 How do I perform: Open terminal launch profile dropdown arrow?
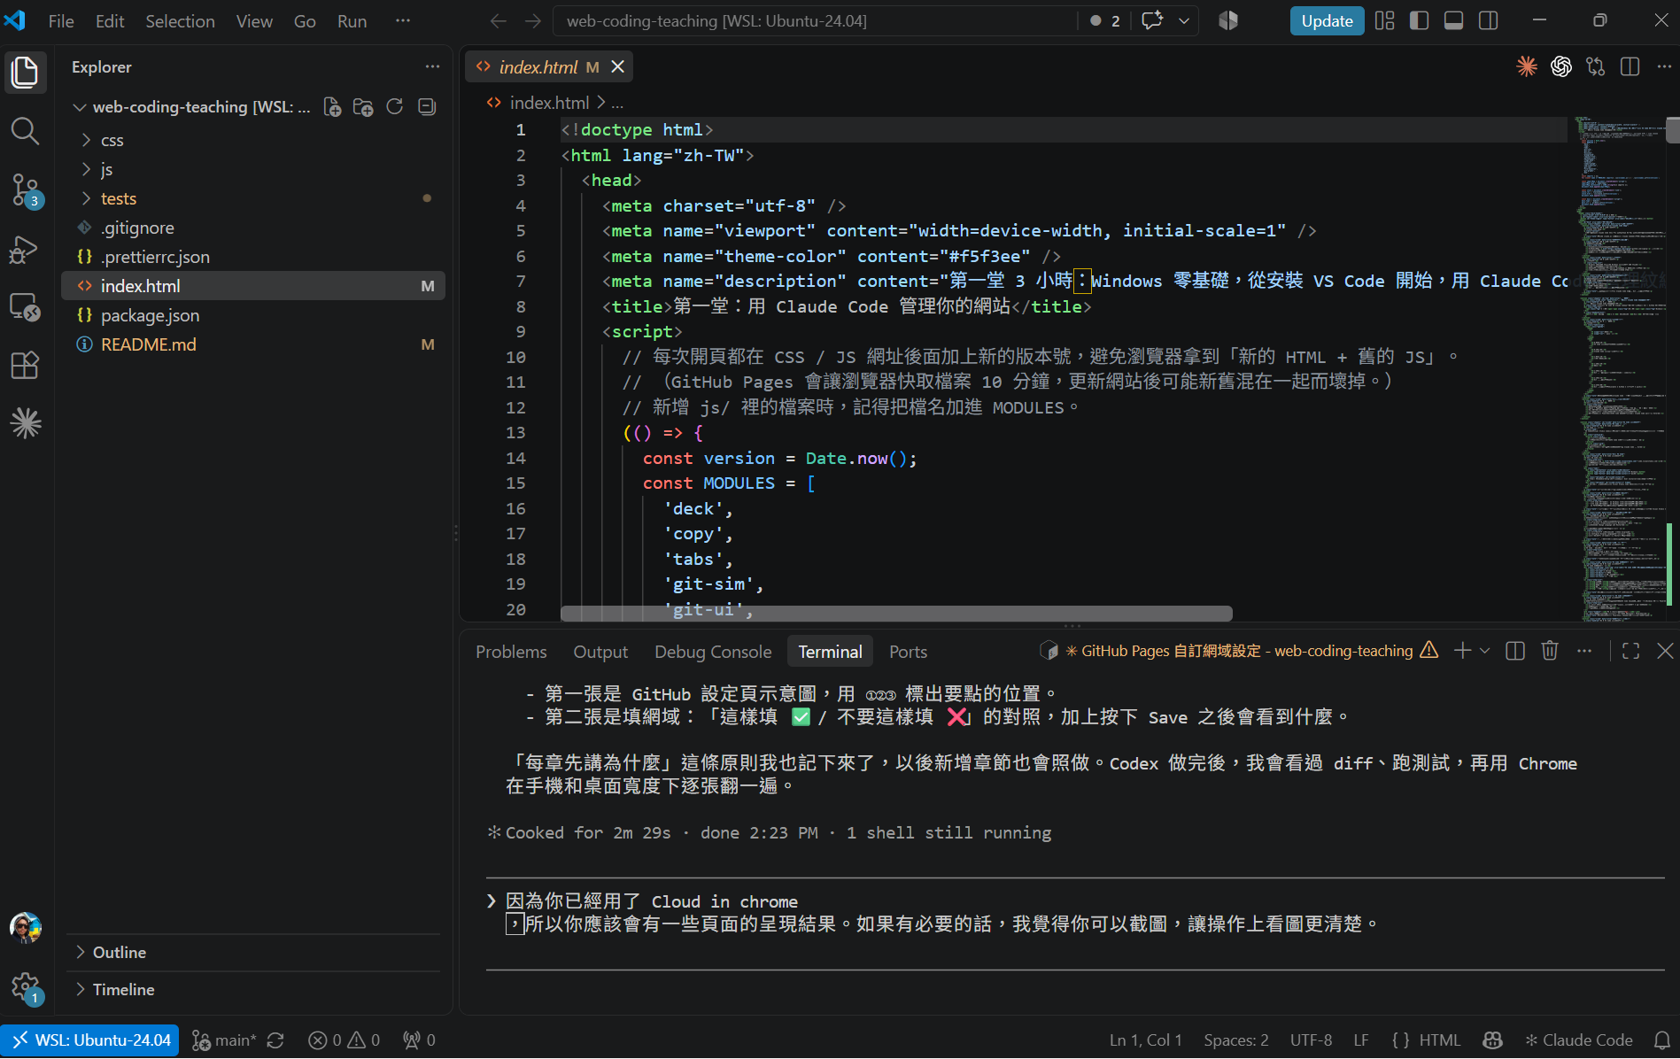click(1485, 651)
